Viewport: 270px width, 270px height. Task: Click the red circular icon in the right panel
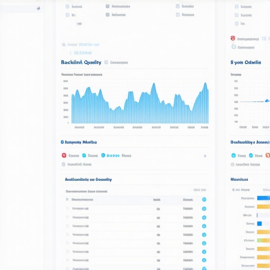click(x=233, y=38)
